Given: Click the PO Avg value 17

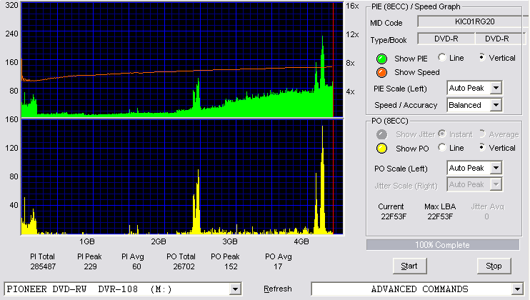Looking at the screenshot, I should 278,266.
